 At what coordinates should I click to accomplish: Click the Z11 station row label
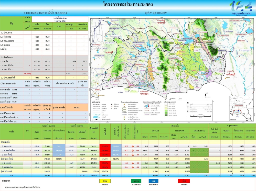(9, 121)
